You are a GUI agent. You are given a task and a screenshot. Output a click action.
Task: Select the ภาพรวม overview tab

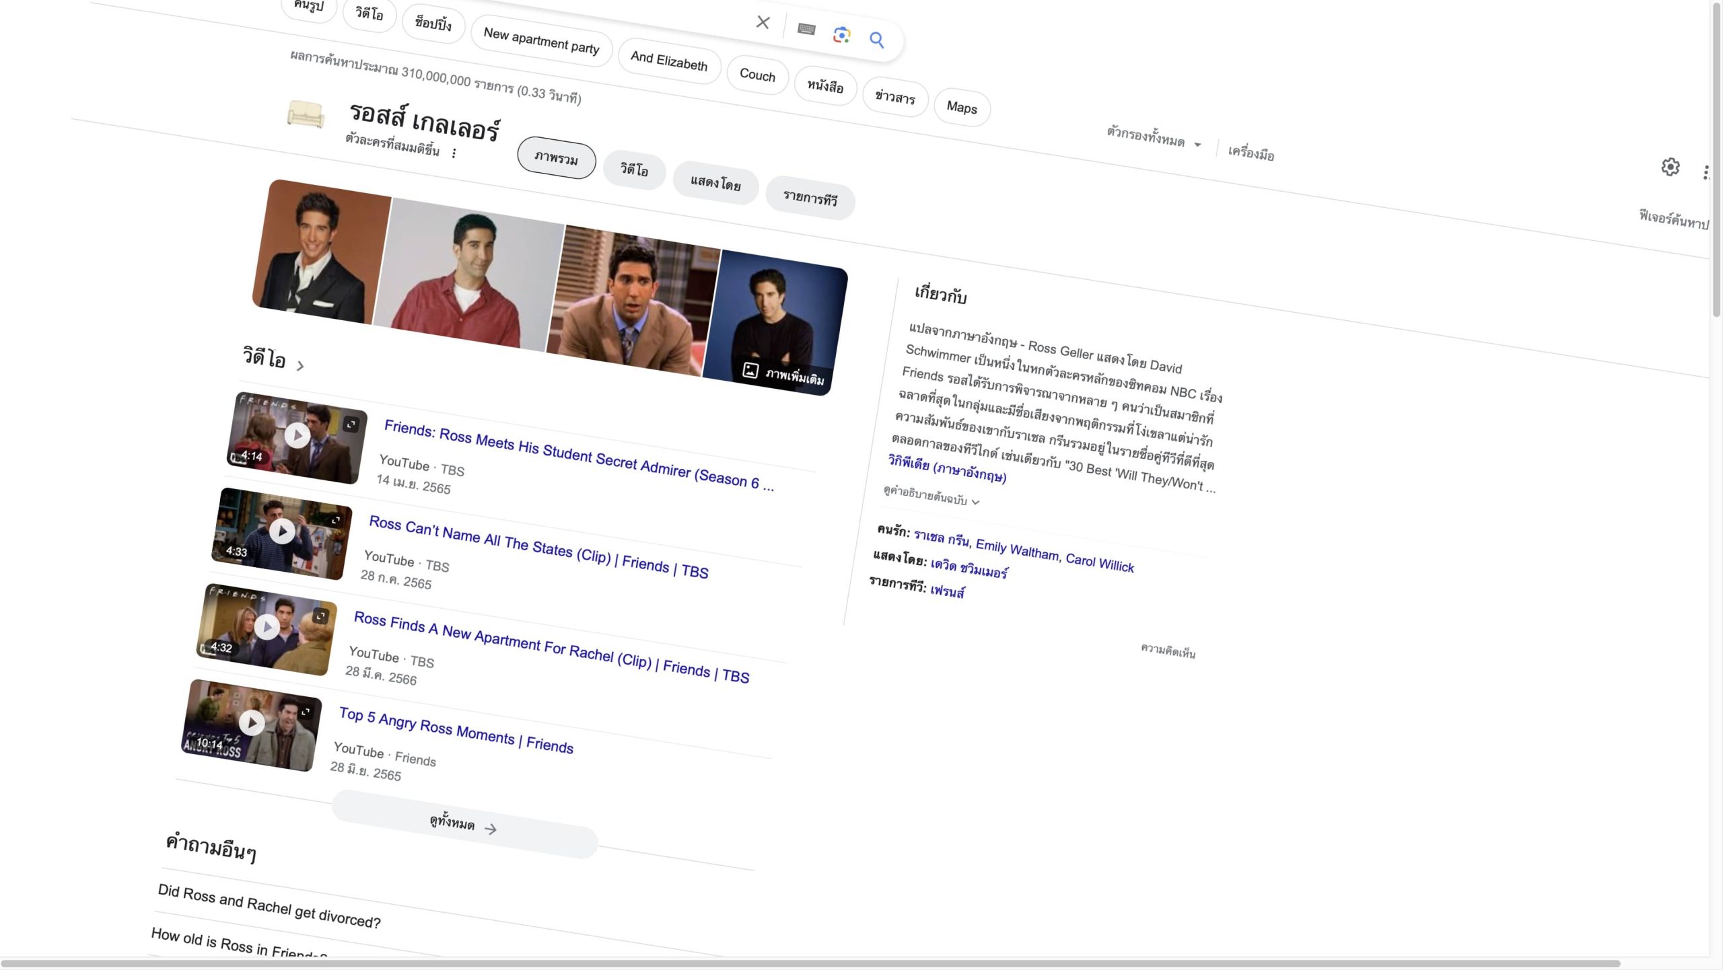tap(556, 159)
